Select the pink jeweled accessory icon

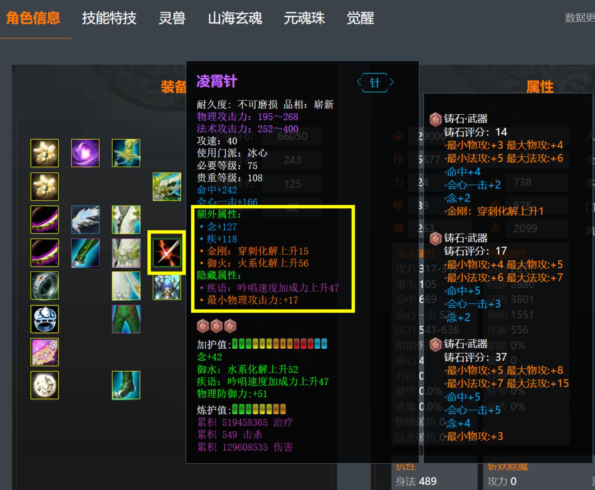click(45, 352)
